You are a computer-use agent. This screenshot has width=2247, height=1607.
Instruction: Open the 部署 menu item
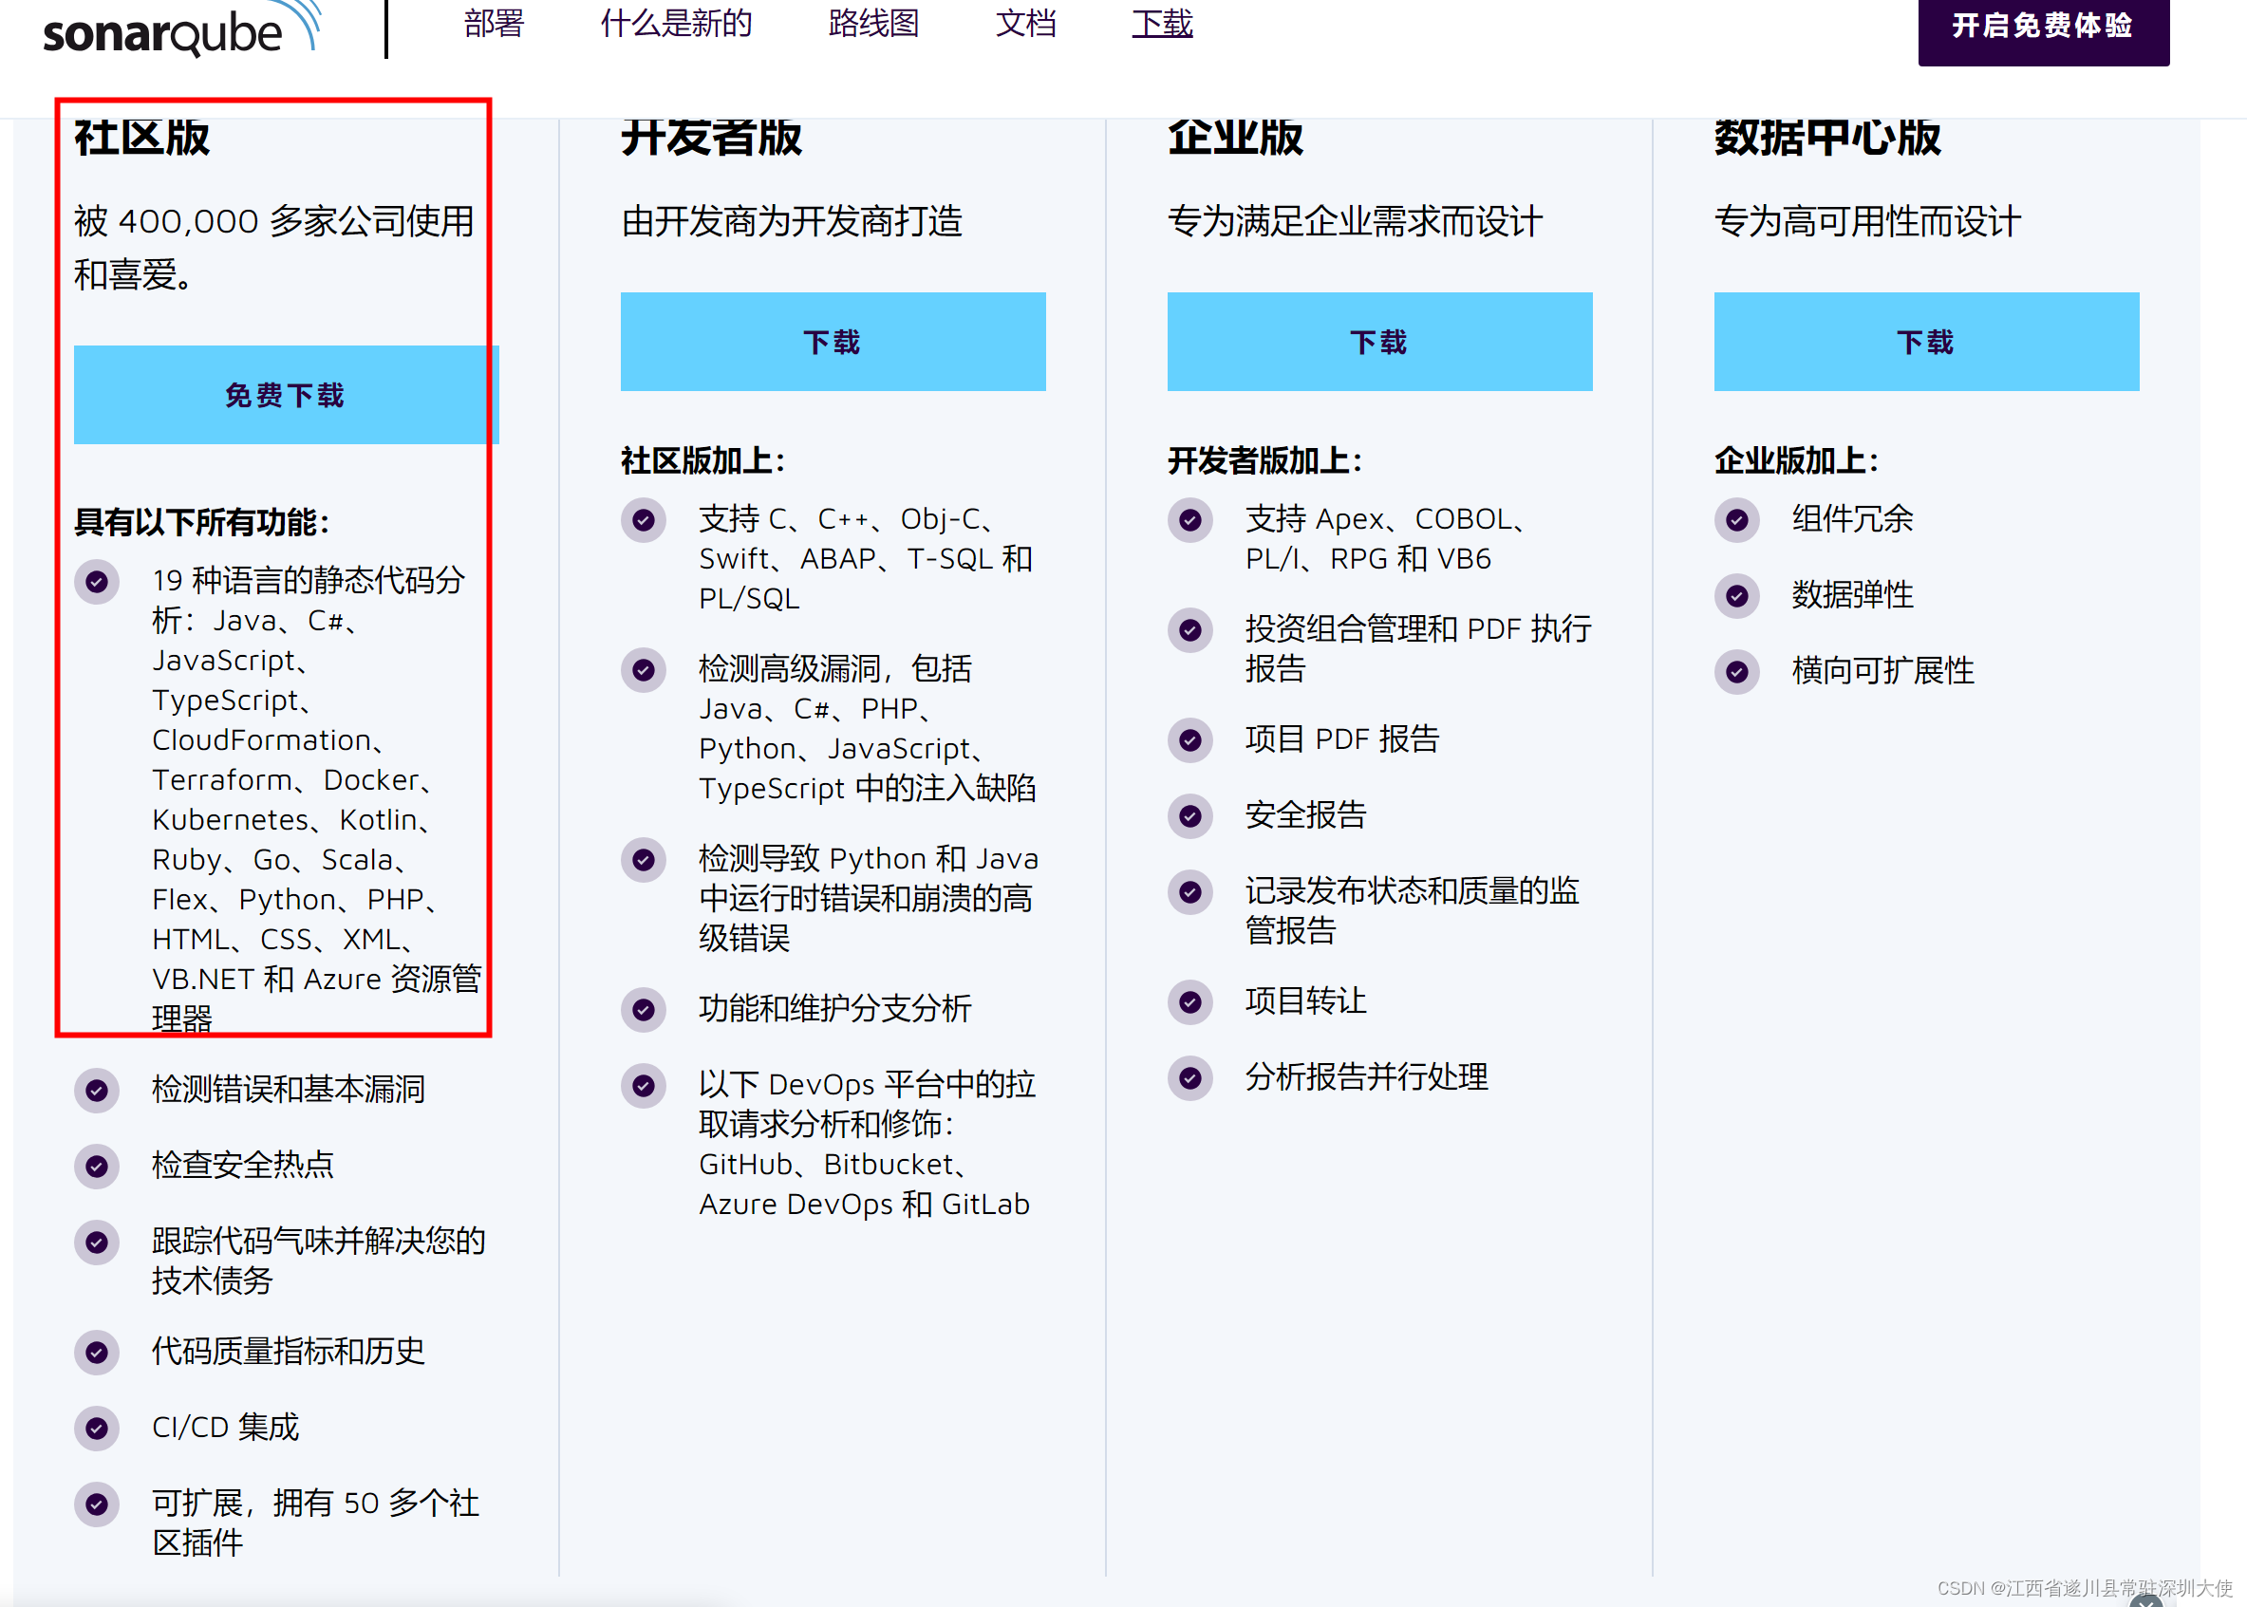coord(494,24)
